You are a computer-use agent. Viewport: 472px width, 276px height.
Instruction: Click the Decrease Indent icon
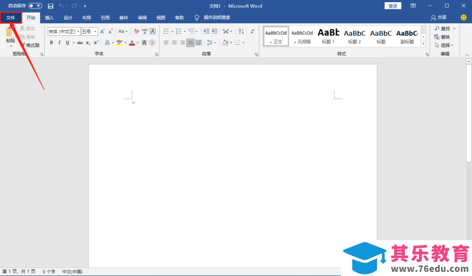[206, 31]
